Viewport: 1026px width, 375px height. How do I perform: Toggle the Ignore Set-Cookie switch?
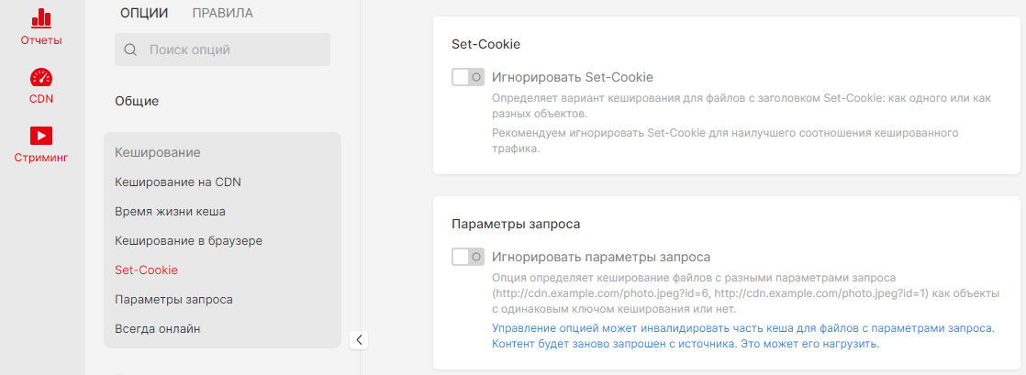[467, 77]
